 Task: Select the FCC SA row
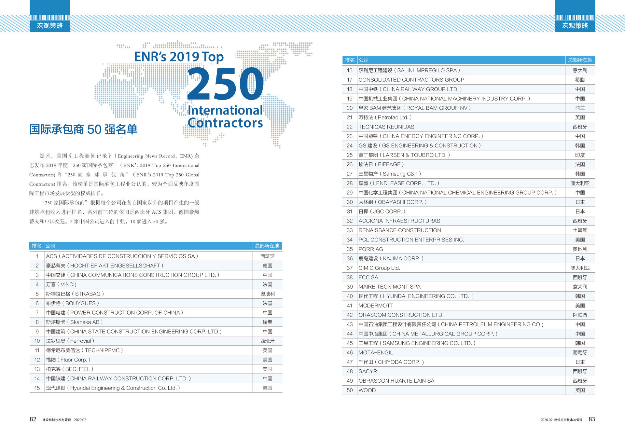[x=468, y=278]
